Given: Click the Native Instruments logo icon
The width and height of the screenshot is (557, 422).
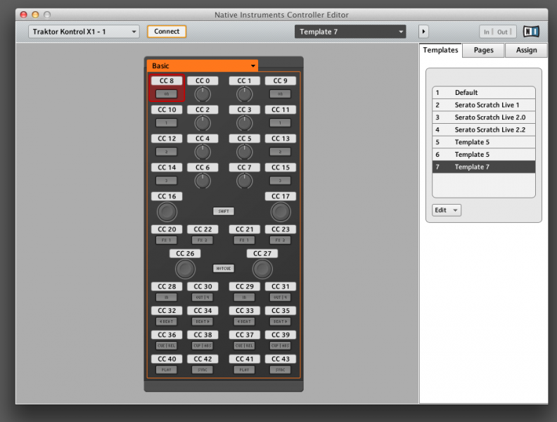Looking at the screenshot, I should 532,32.
